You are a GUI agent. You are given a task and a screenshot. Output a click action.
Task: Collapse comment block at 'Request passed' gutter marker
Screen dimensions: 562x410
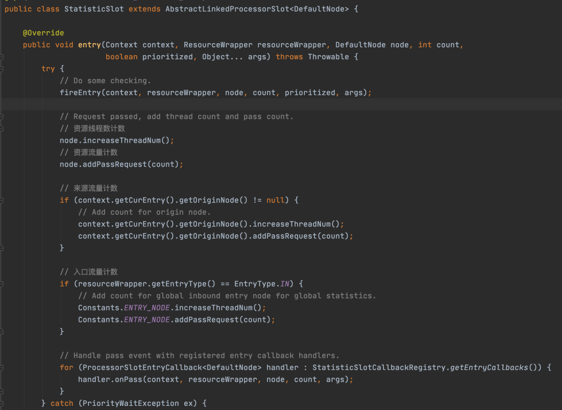tap(2, 117)
